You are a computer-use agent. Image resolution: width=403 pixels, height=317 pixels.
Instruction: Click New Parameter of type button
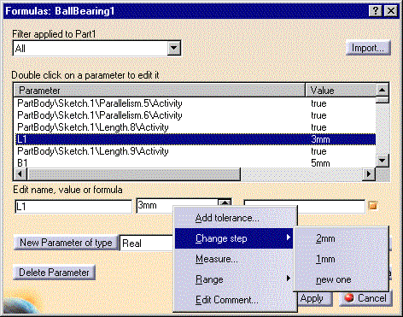66,243
